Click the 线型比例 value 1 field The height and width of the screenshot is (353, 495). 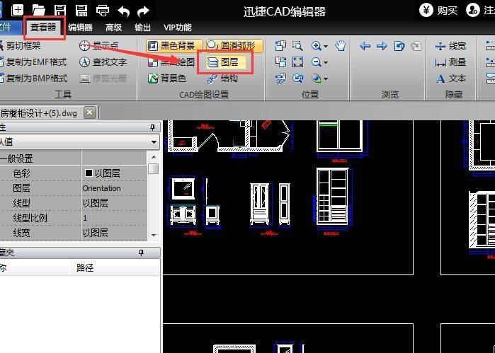(114, 218)
